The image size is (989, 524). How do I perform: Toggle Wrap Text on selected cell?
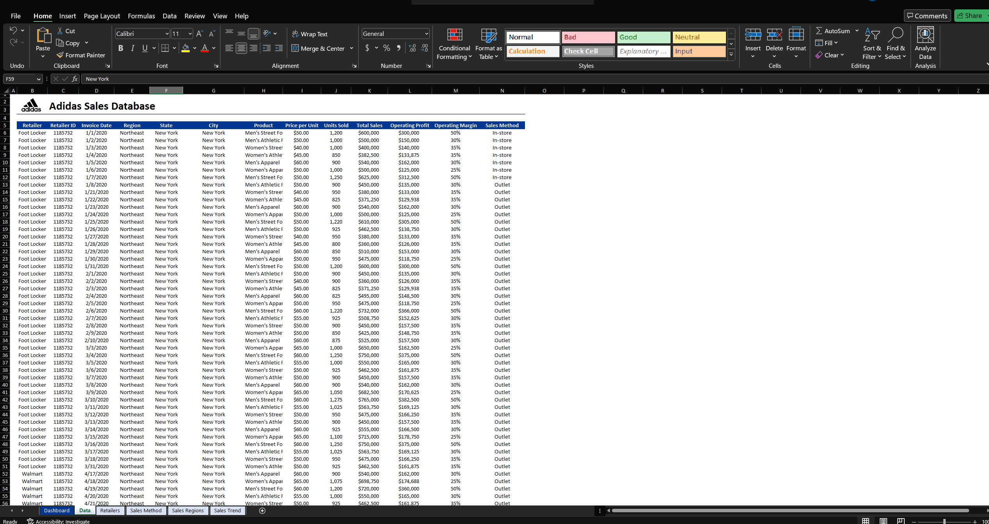(310, 34)
